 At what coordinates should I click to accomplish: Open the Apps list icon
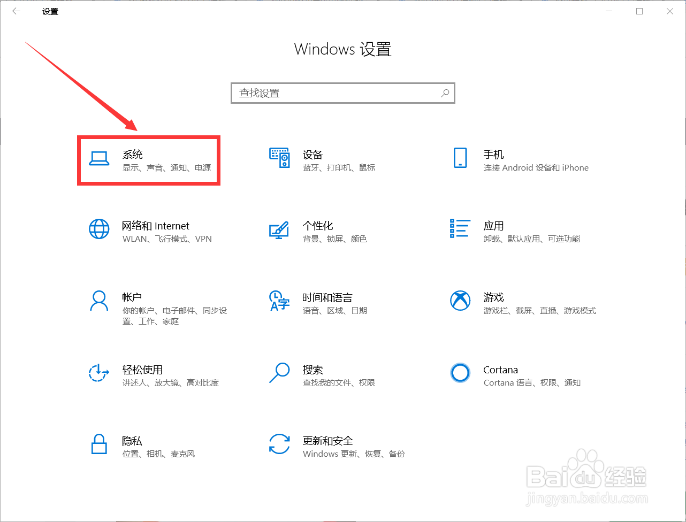pyautogui.click(x=460, y=228)
